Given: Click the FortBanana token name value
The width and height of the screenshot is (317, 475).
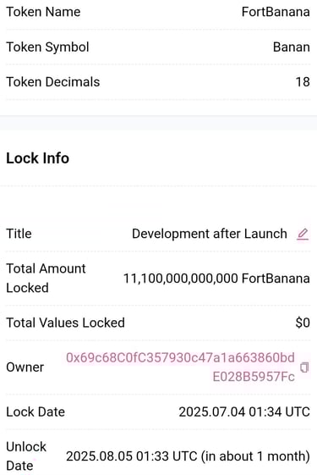Looking at the screenshot, I should tap(276, 12).
